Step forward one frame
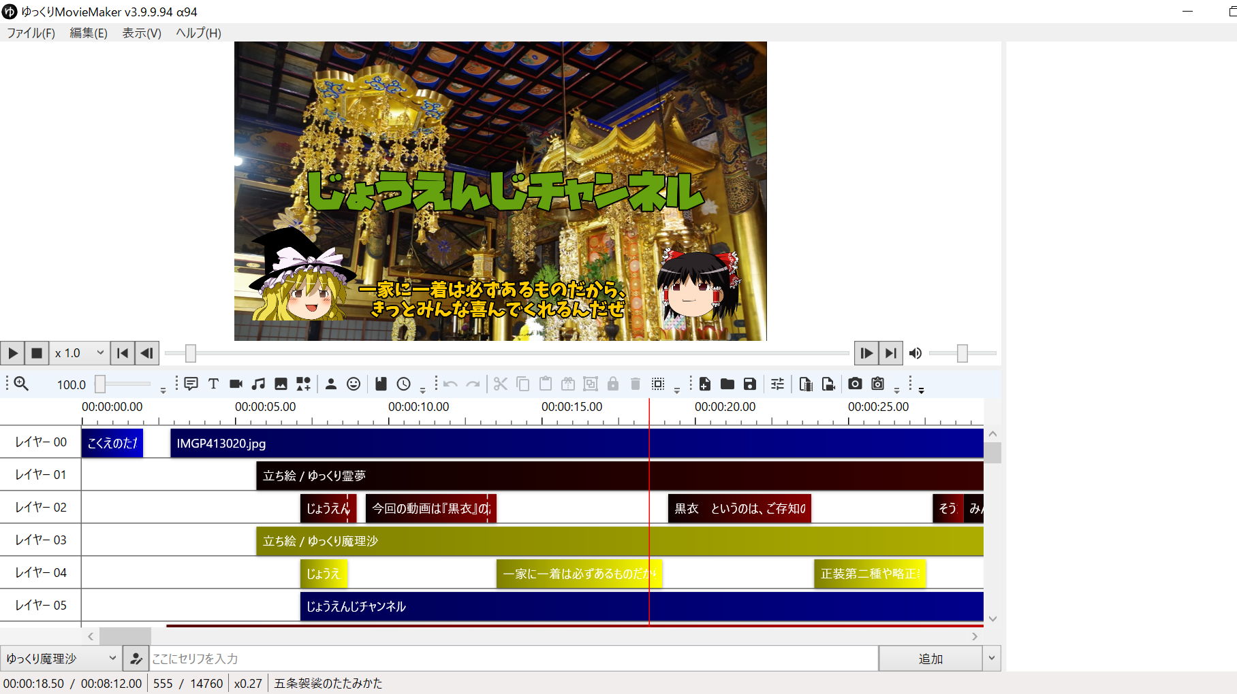This screenshot has height=694, width=1237. click(x=866, y=353)
